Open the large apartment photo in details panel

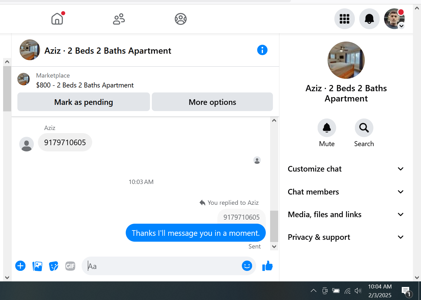[x=346, y=60]
